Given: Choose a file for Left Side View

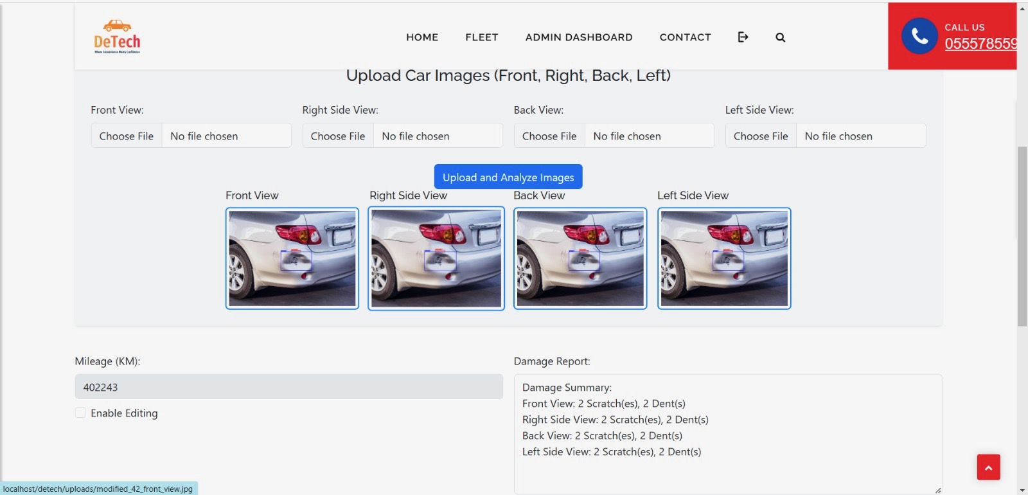Looking at the screenshot, I should [x=761, y=136].
